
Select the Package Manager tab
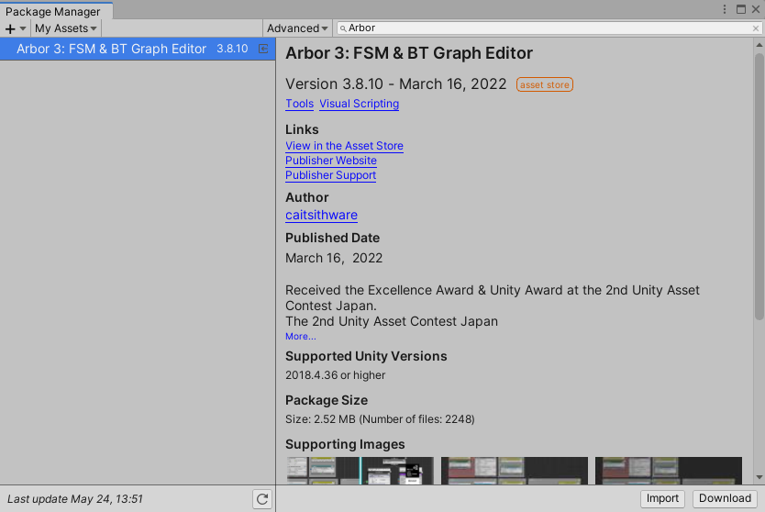coord(53,12)
